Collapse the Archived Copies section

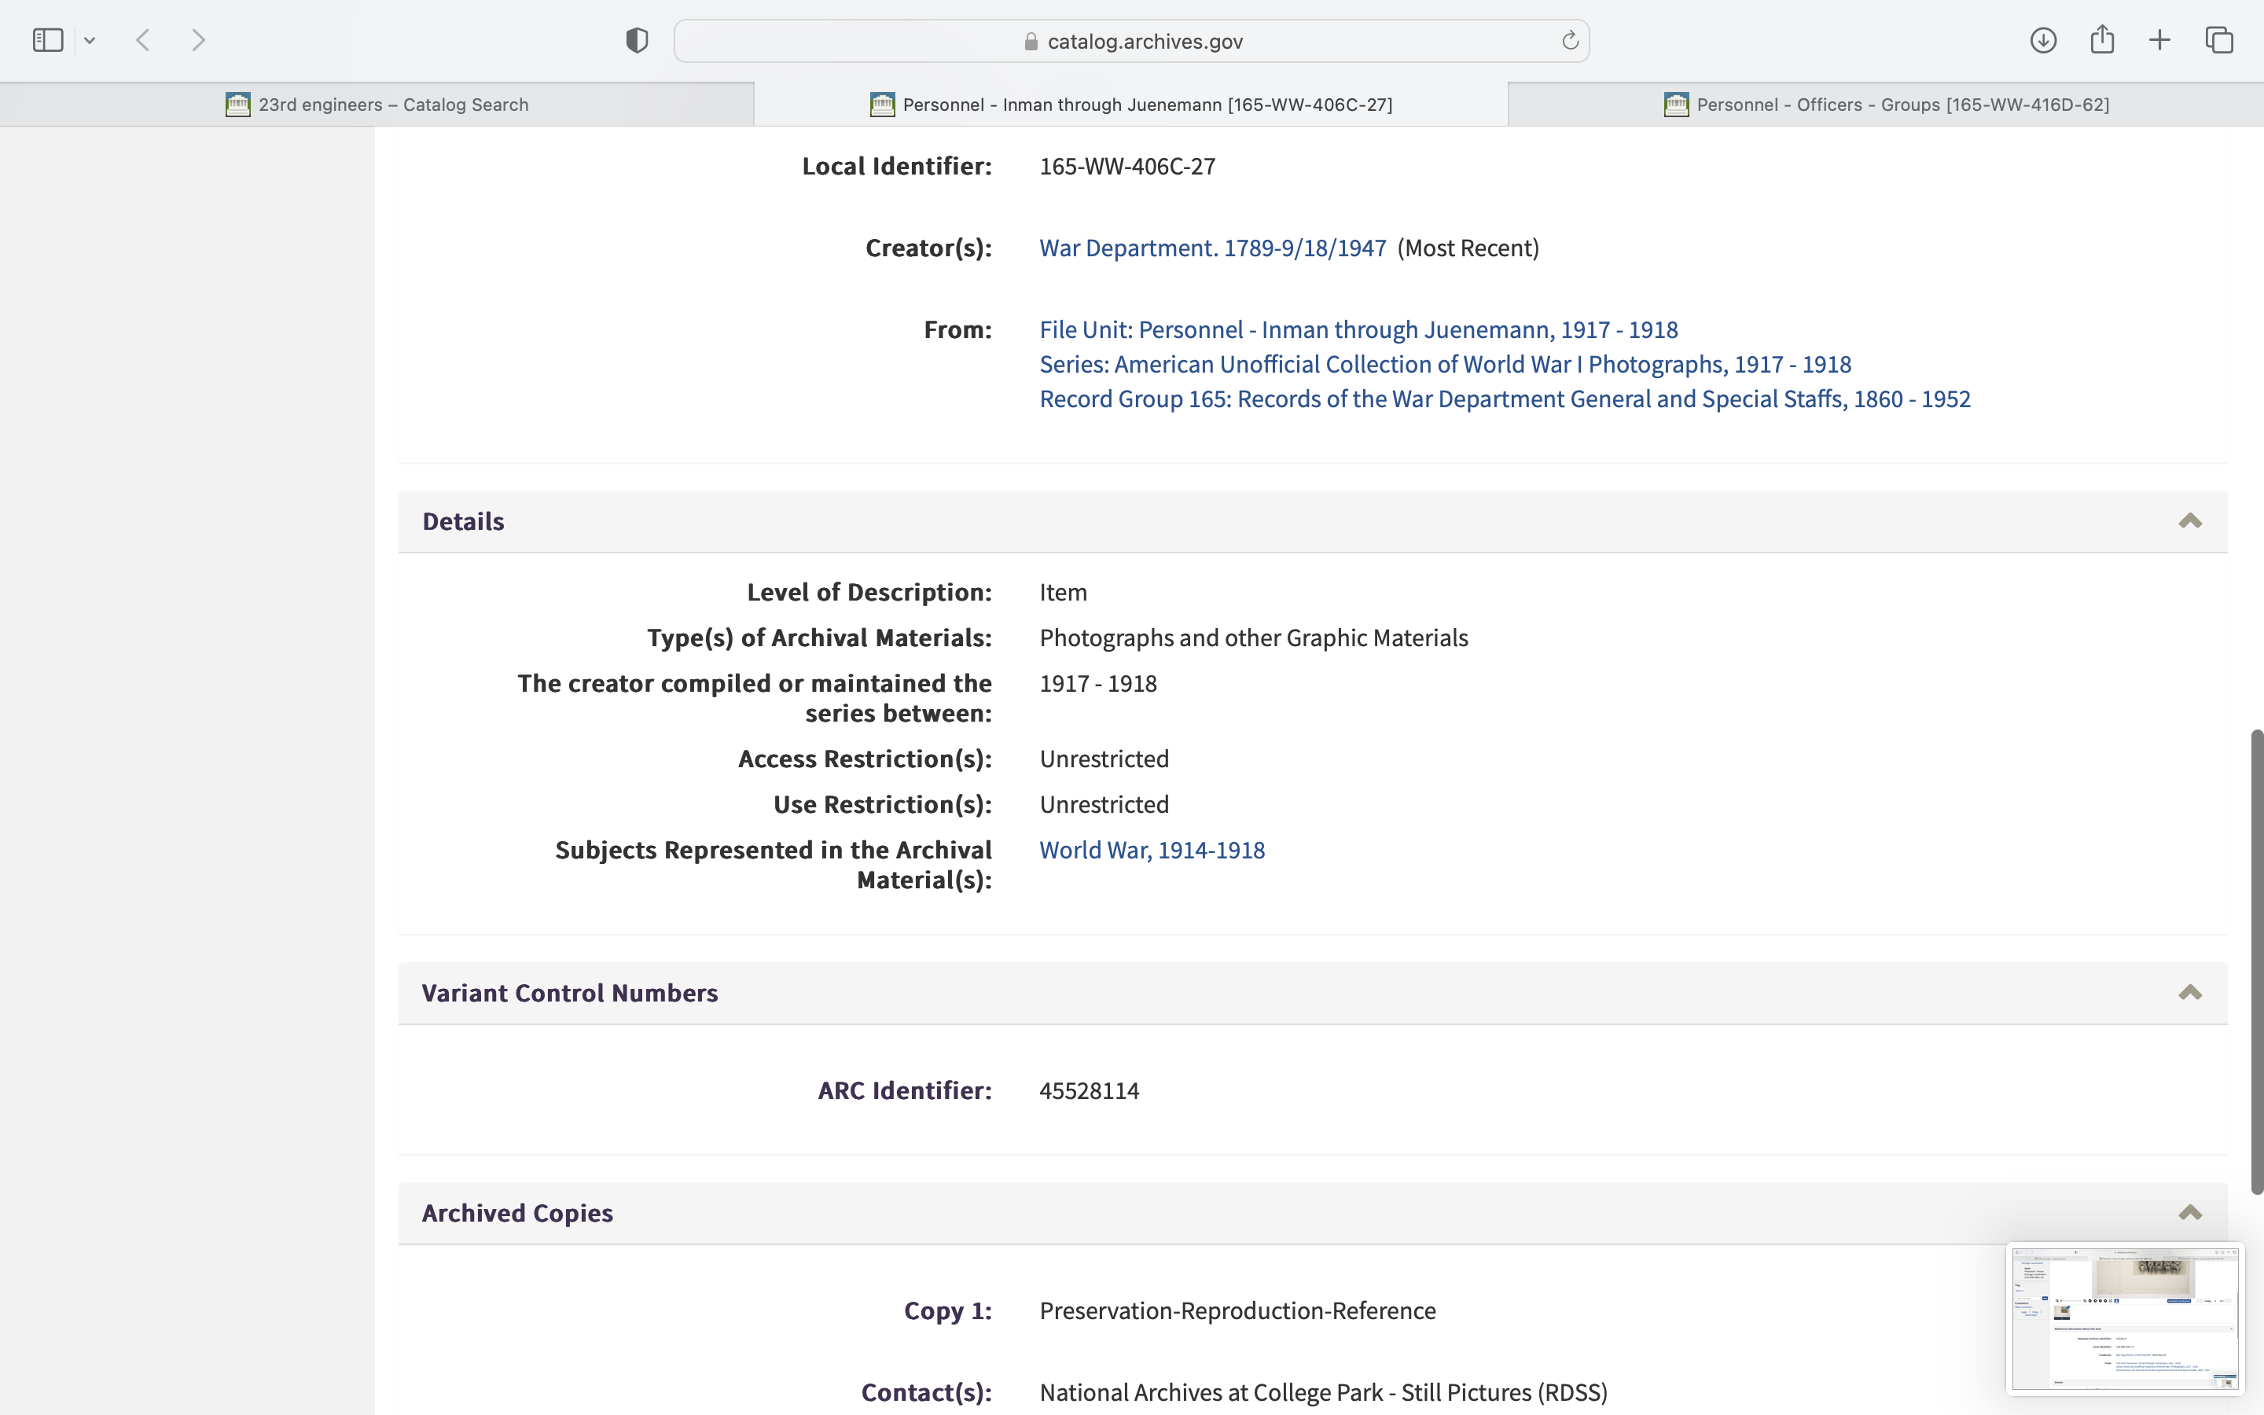pyautogui.click(x=2190, y=1213)
